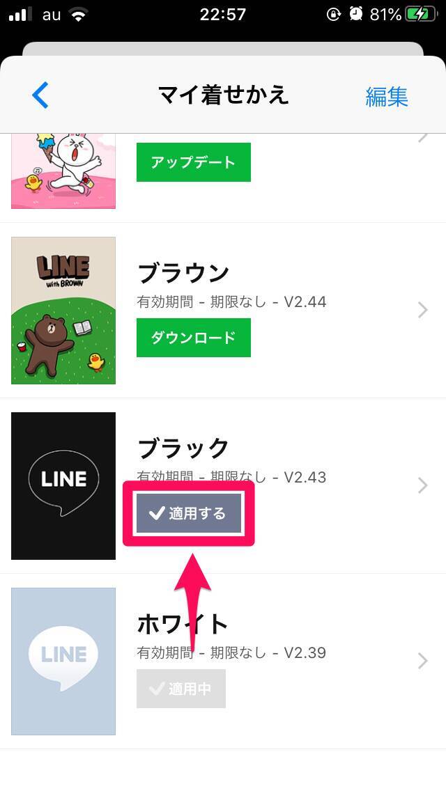
Task: Open the ブラウン theme thumbnail
Action: click(x=63, y=311)
